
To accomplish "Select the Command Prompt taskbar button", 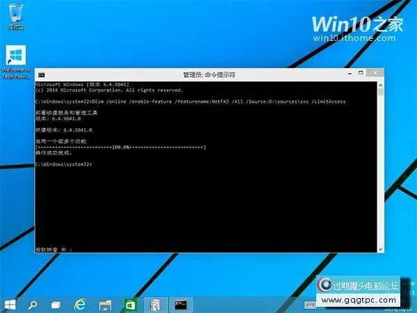I will click(x=181, y=304).
